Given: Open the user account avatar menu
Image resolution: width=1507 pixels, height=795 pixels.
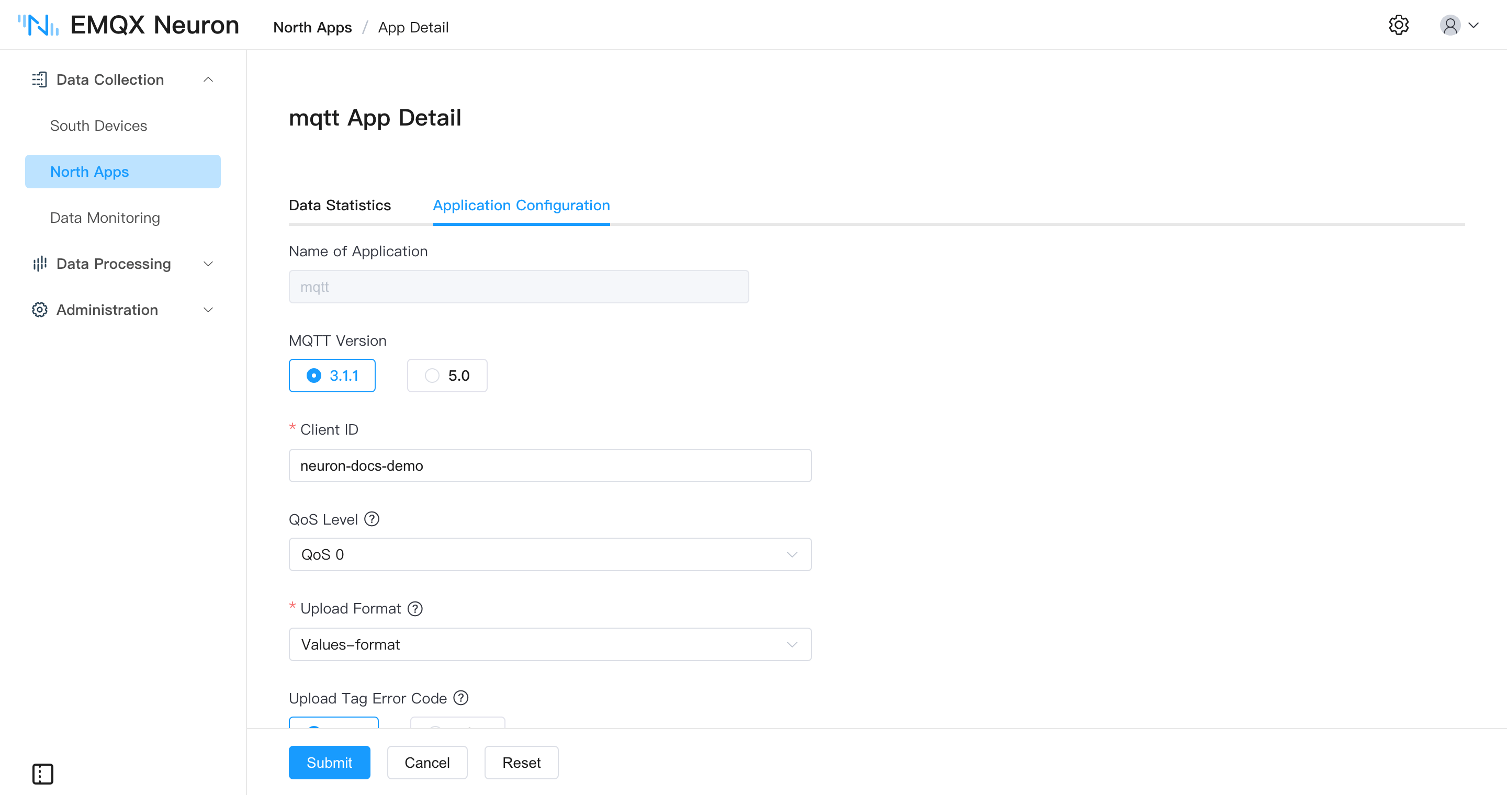Looking at the screenshot, I should click(1449, 25).
